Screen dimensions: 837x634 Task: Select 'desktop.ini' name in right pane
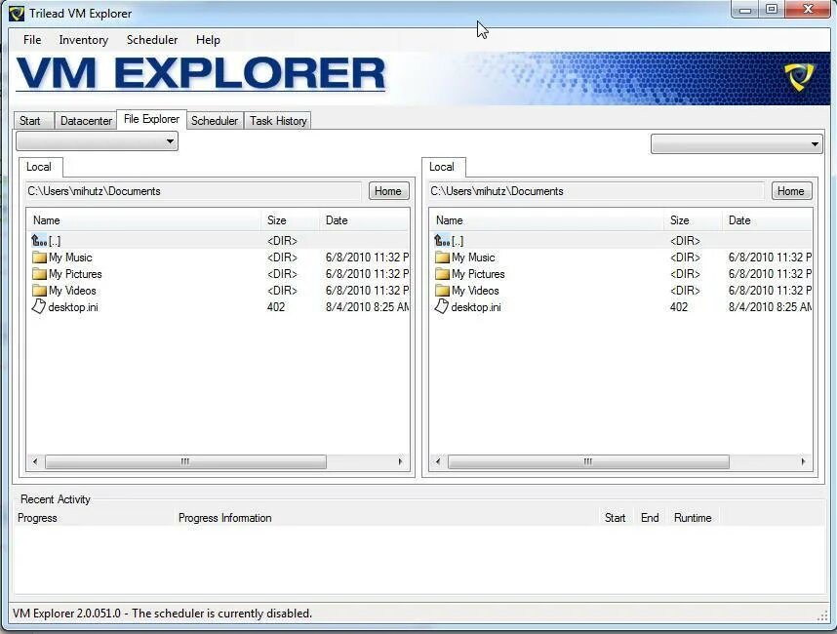pos(476,307)
